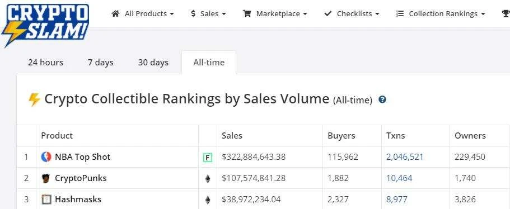This screenshot has height=209, width=510.
Task: Open the Hashmasks product link
Action: (78, 199)
